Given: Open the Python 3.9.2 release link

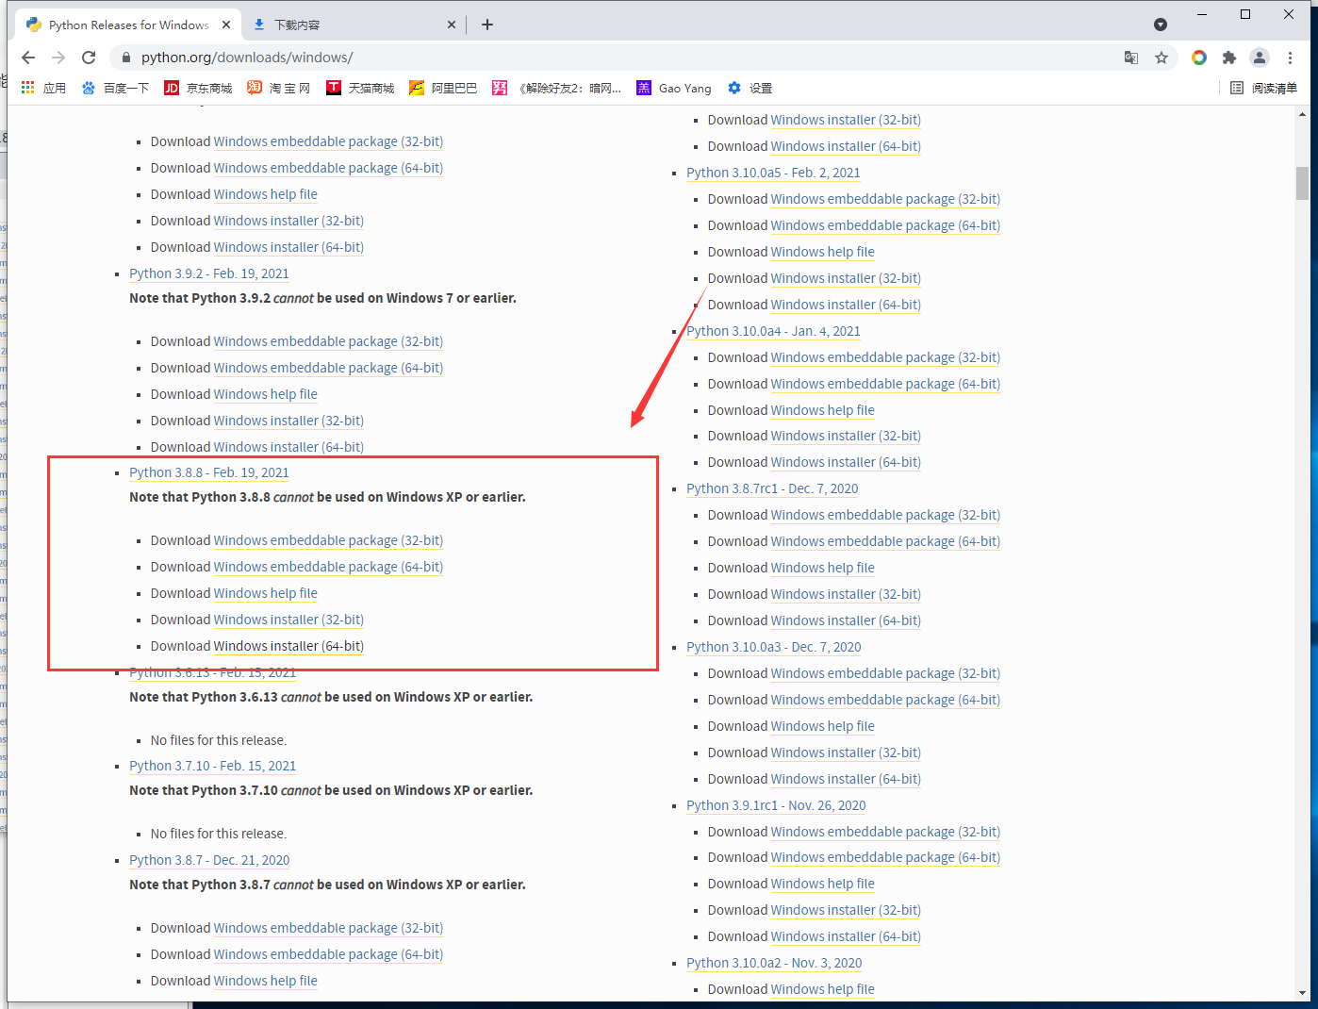Looking at the screenshot, I should coord(209,273).
